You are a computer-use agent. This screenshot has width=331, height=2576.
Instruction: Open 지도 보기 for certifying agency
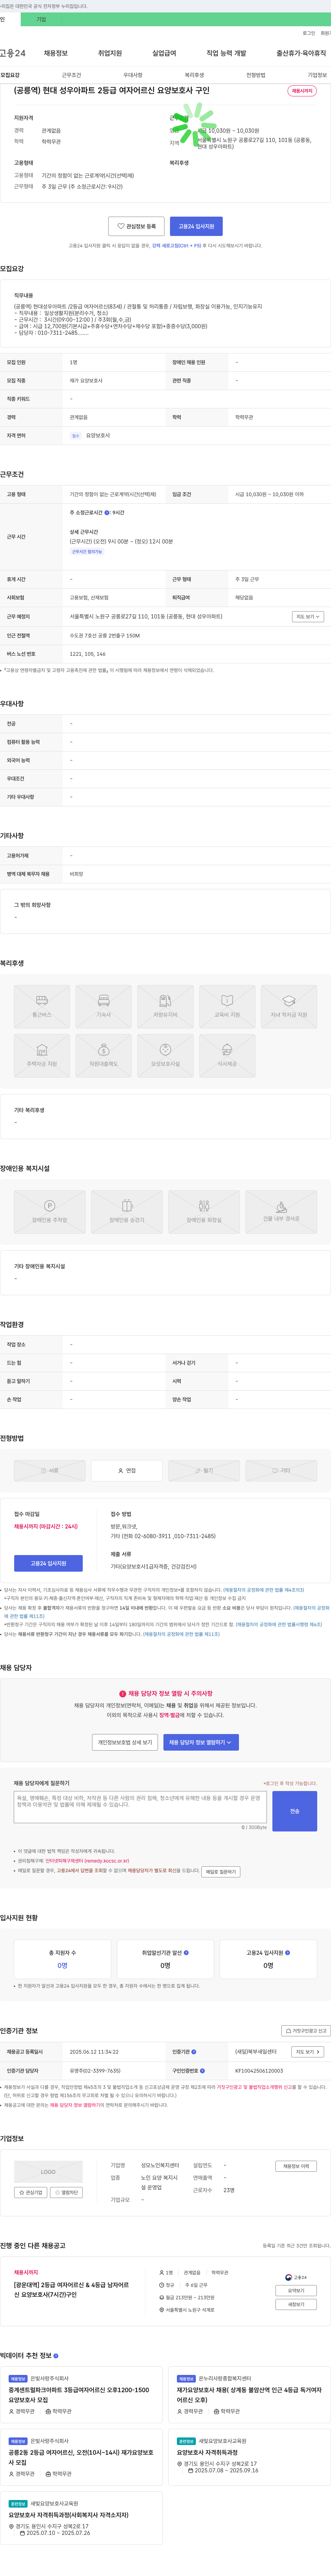coord(307,2052)
